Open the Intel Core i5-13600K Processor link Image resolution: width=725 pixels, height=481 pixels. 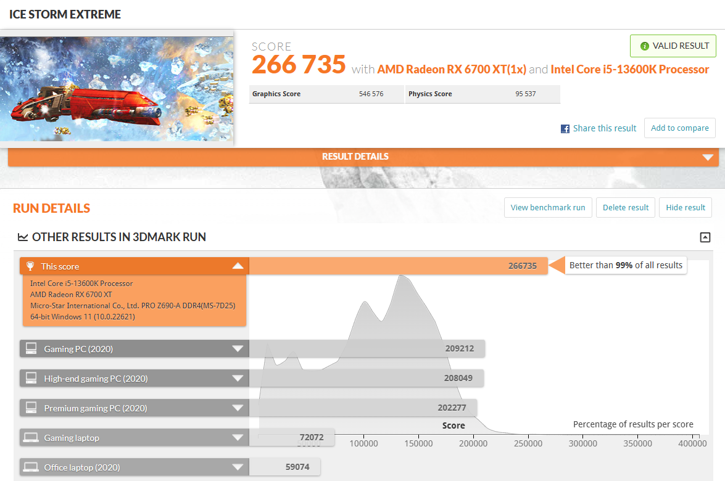coord(630,69)
